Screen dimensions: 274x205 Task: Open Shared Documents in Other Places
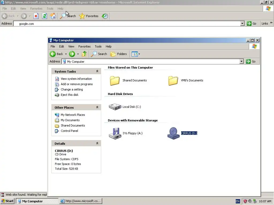(x=73, y=125)
